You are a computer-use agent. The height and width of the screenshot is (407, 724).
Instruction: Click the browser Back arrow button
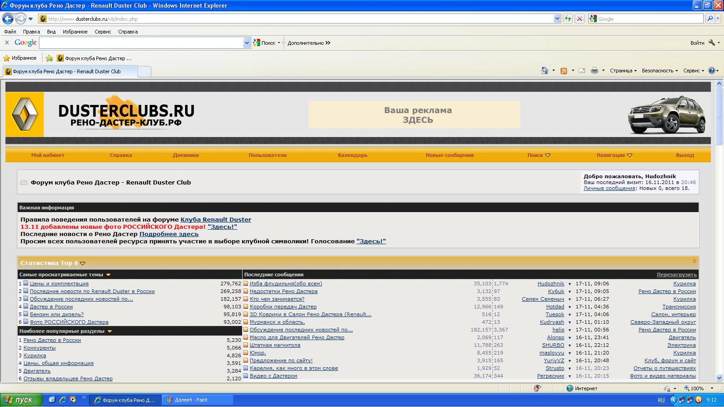[8, 19]
